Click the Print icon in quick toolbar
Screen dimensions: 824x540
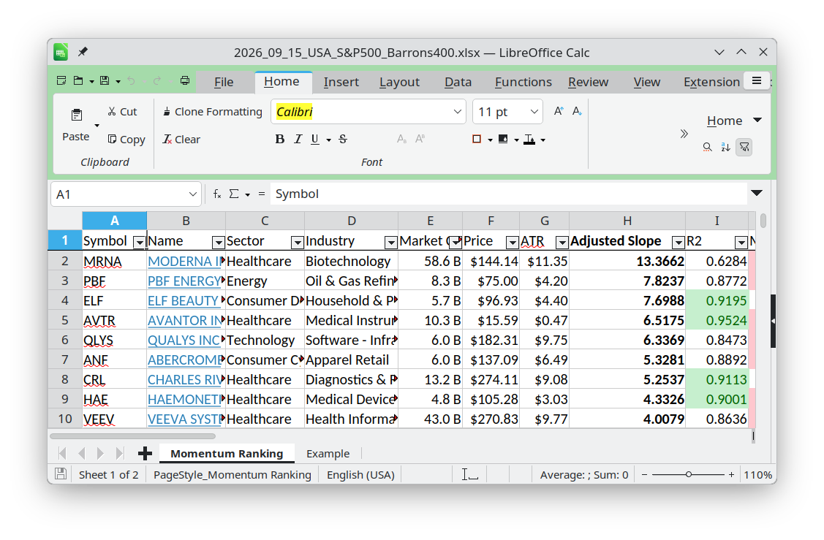point(184,81)
